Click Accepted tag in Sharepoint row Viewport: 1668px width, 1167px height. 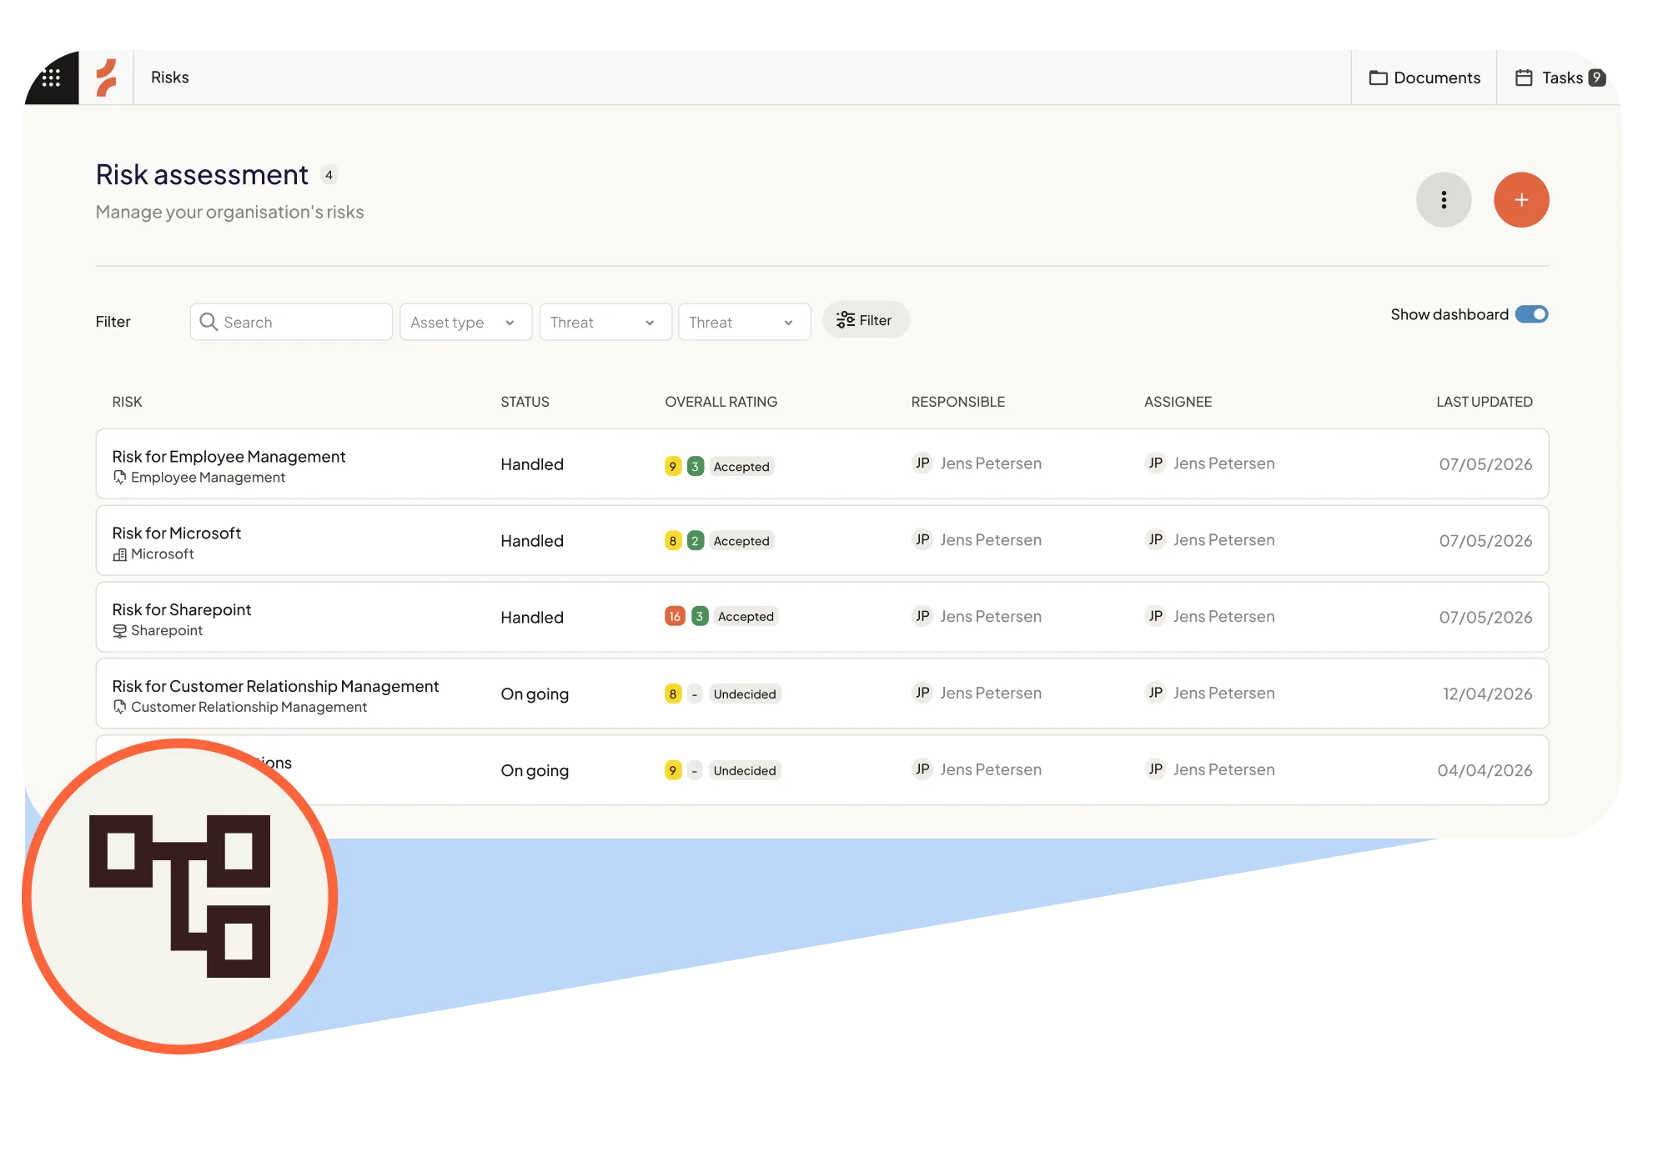(746, 617)
